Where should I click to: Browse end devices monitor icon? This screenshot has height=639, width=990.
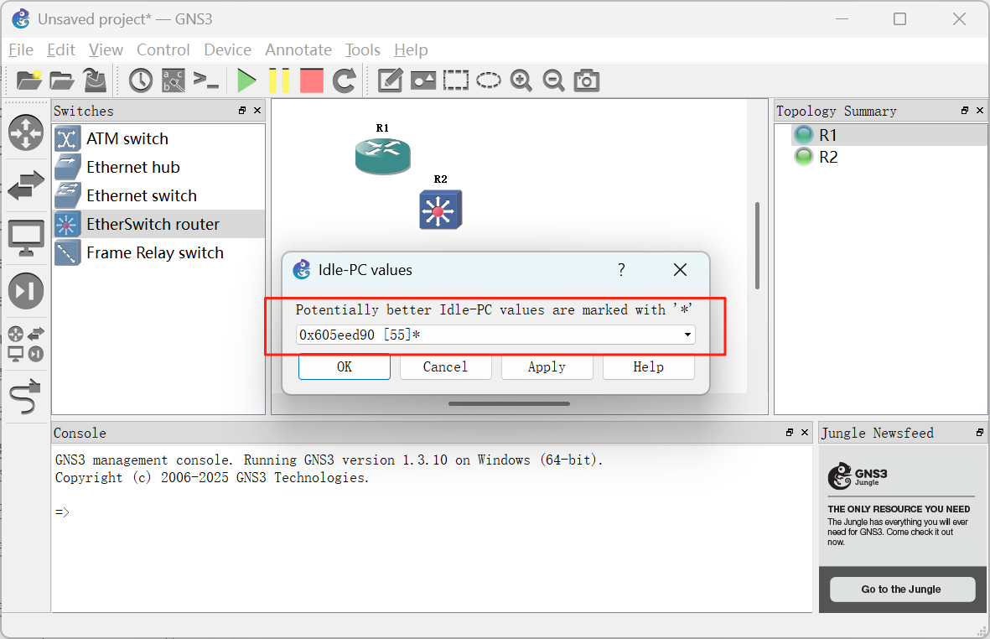click(x=26, y=238)
